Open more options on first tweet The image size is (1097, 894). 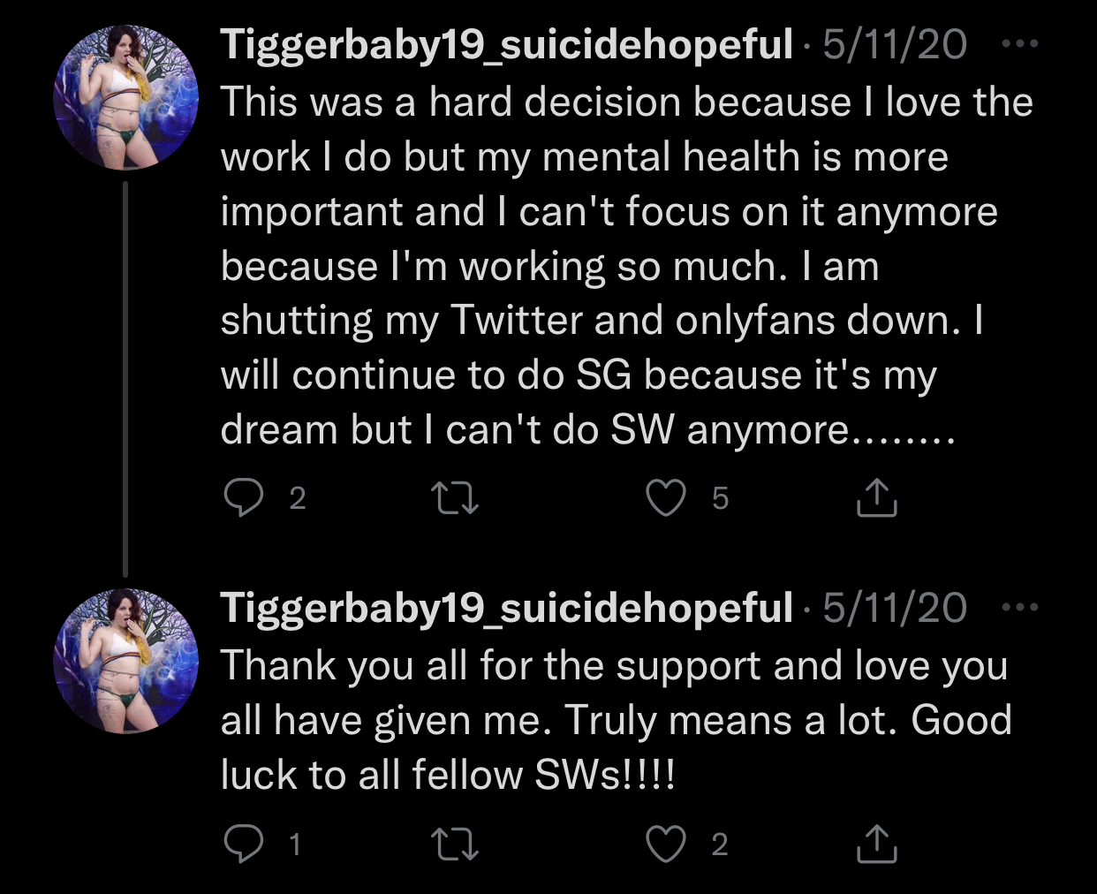(1020, 43)
